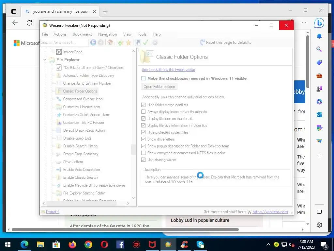This screenshot has height=251, width=334.
Task: Collapse the File Explorer tree node
Action: tap(45, 60)
